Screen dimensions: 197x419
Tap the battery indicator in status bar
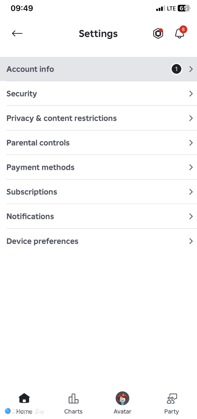coord(184,8)
